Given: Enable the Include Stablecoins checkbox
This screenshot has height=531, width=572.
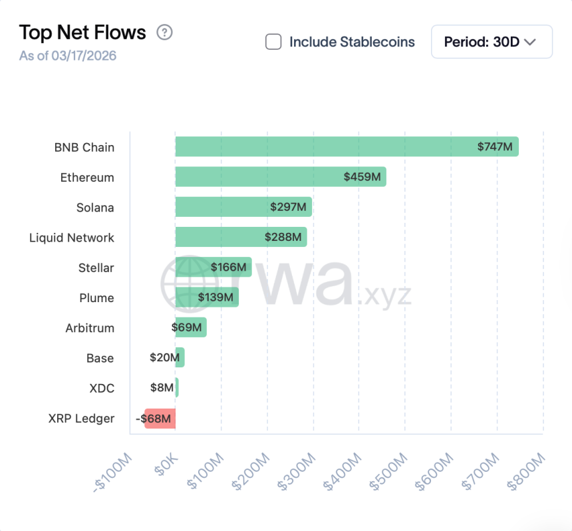Looking at the screenshot, I should click(273, 41).
